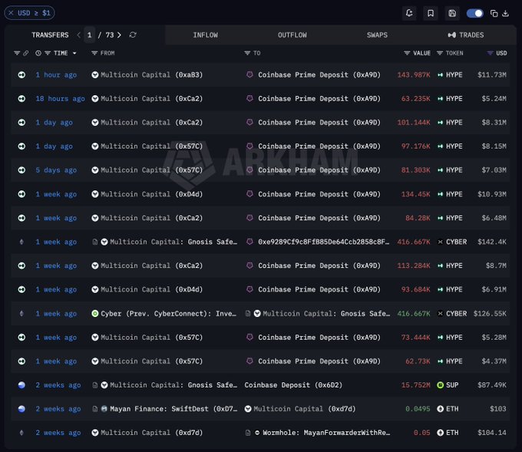Click the clock icon beside TIME
This screenshot has height=452, width=522.
coord(38,53)
